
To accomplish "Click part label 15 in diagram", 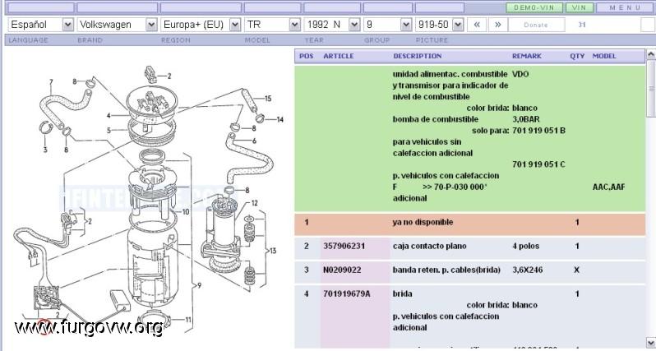I will [268, 99].
